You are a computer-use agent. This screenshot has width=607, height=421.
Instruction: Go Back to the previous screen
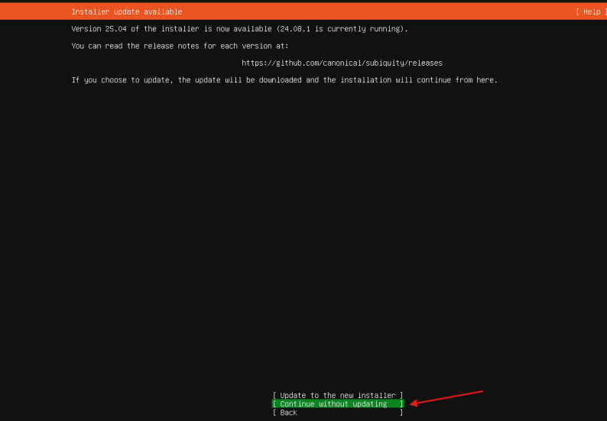288,413
